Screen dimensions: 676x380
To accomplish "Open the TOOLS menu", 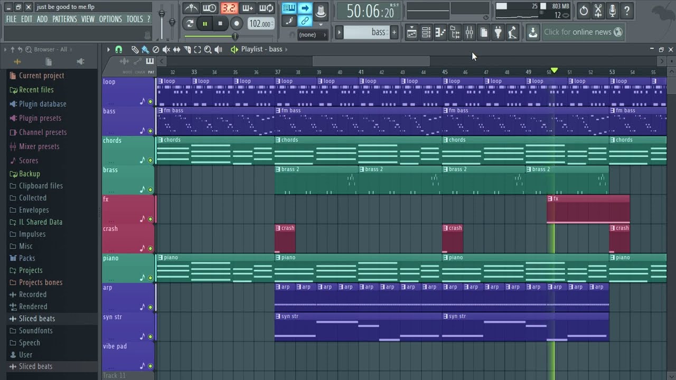I will coord(135,19).
